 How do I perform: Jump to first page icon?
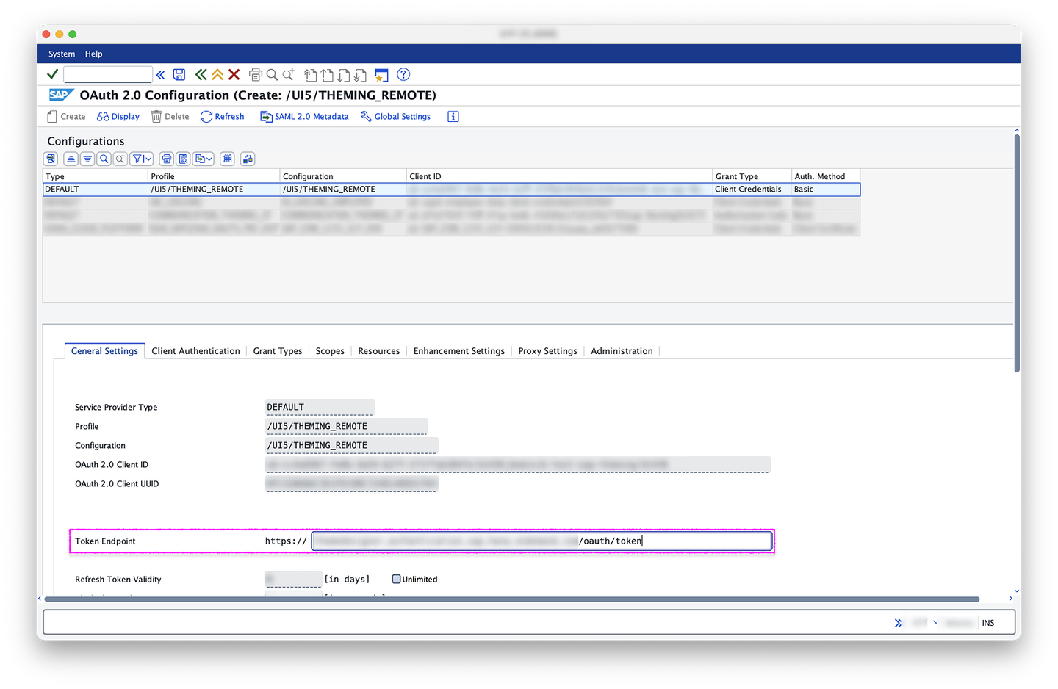(311, 75)
